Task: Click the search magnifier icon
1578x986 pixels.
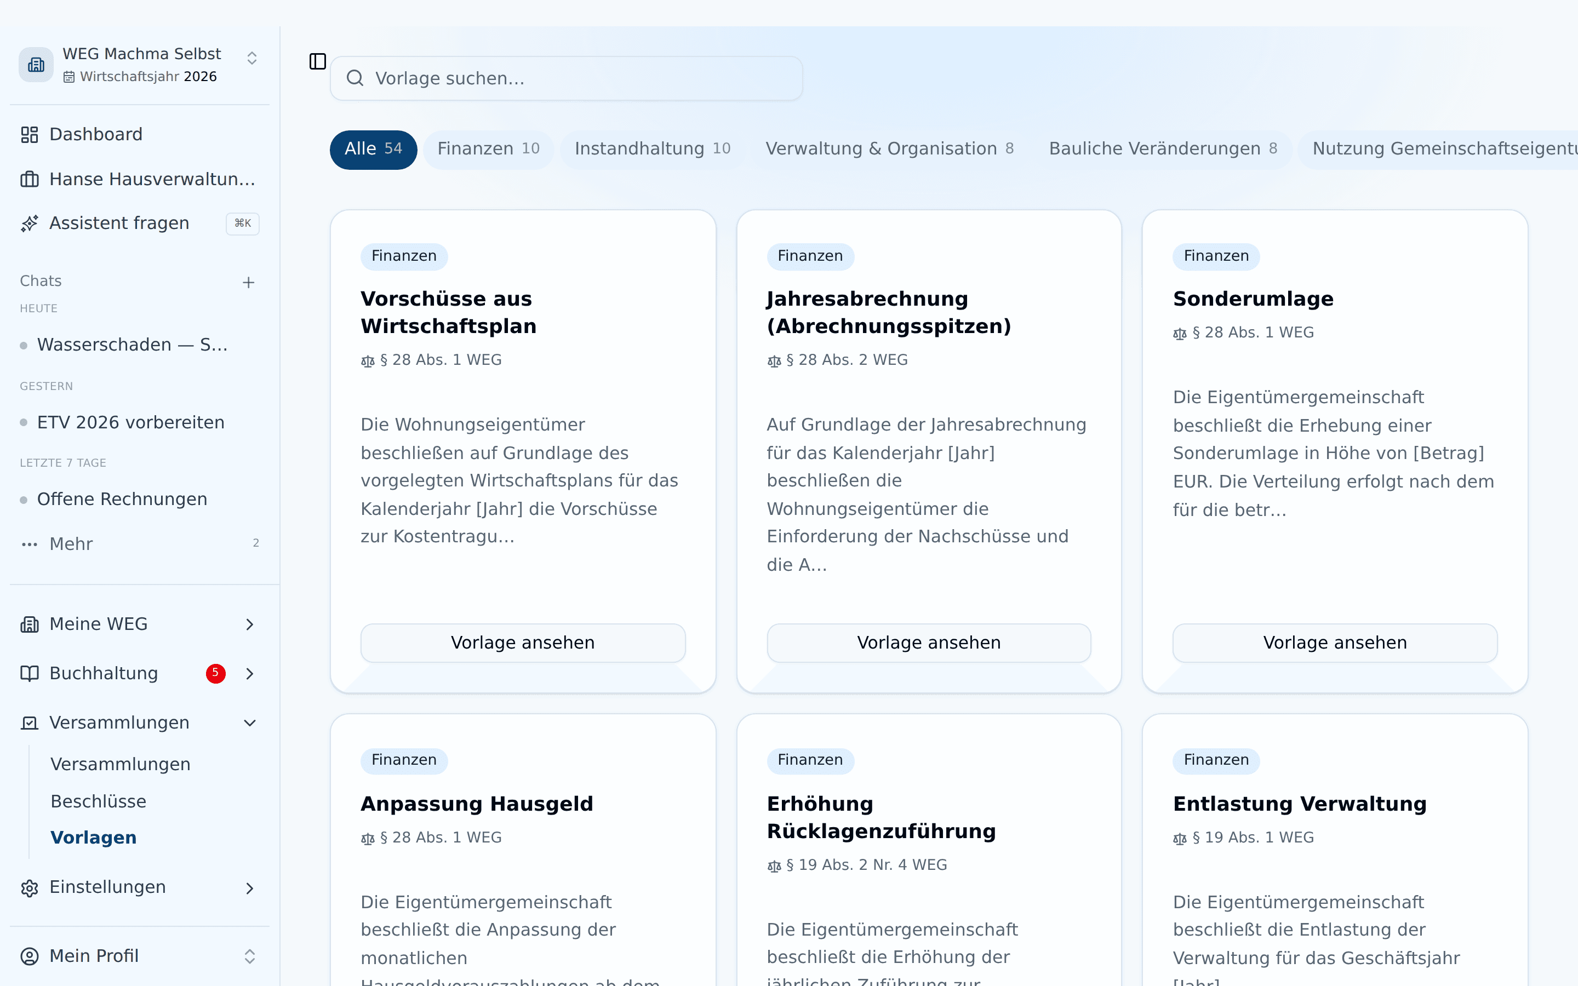Action: click(355, 78)
